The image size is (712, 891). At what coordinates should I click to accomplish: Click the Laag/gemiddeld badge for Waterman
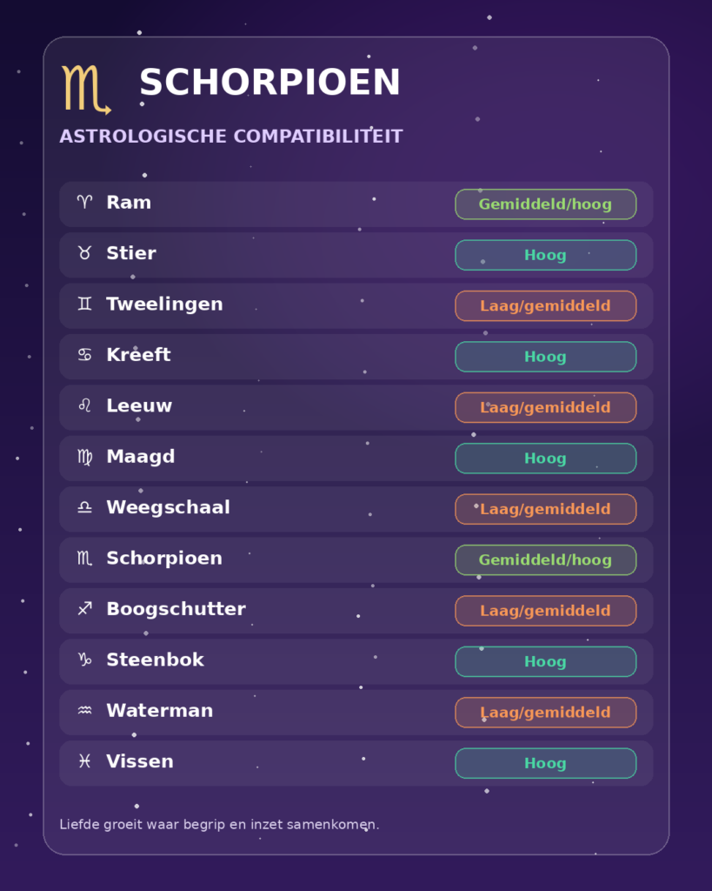tap(546, 713)
